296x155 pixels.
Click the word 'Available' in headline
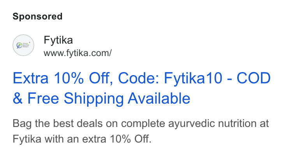(x=159, y=98)
